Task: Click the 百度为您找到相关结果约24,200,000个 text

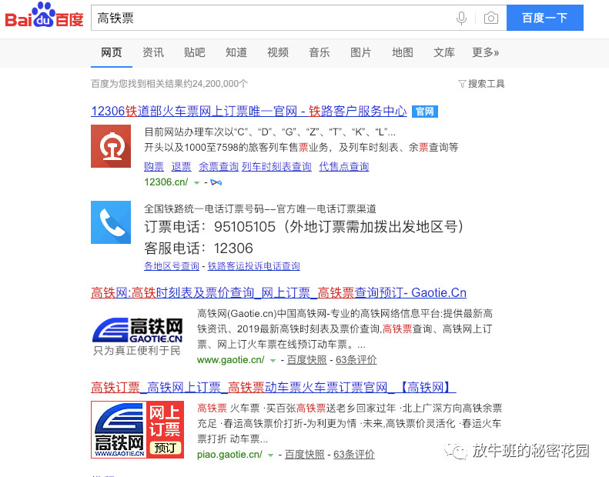Action: pyautogui.click(x=169, y=84)
